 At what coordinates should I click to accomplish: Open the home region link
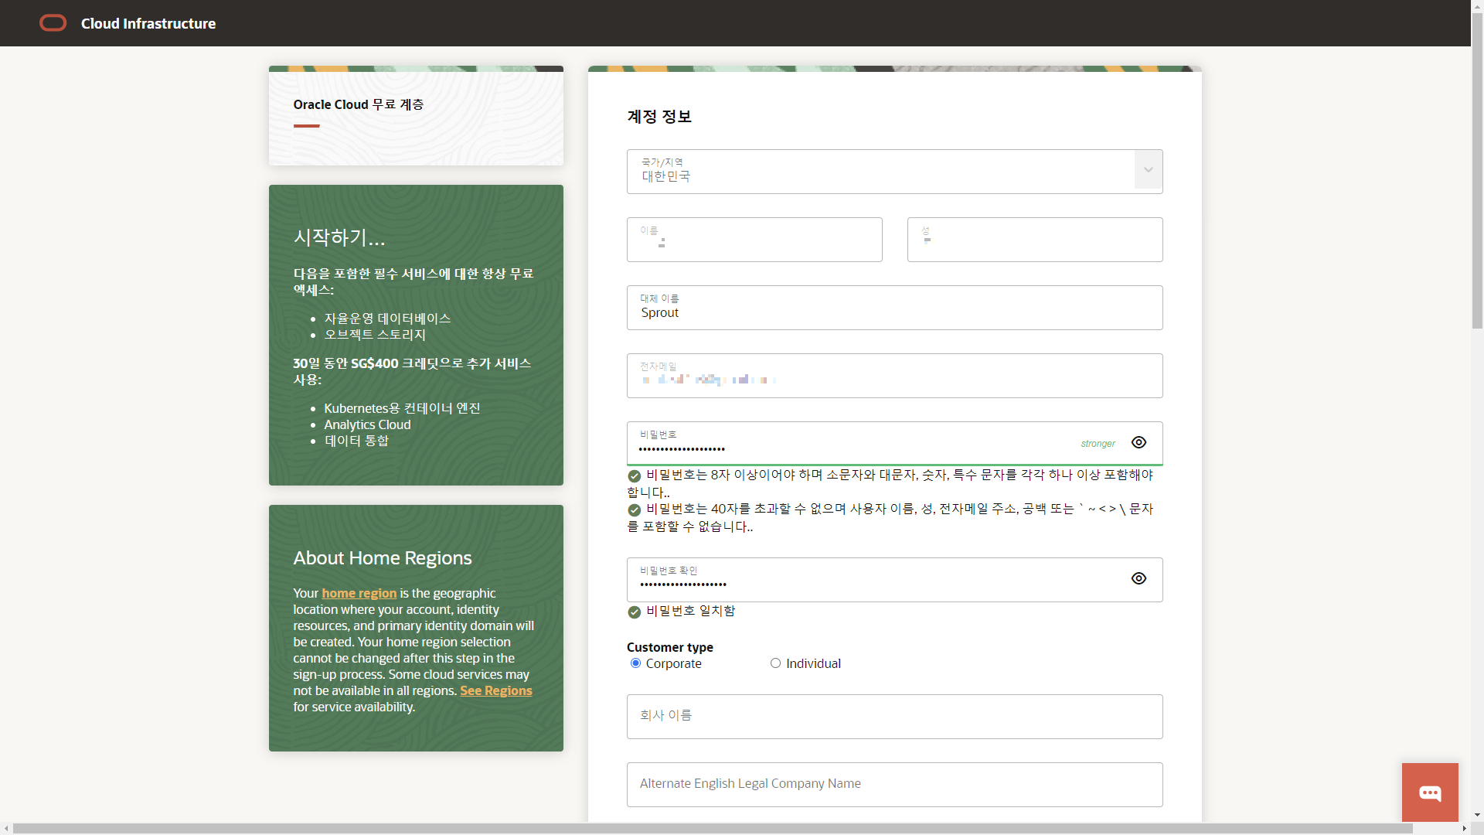[x=359, y=593]
